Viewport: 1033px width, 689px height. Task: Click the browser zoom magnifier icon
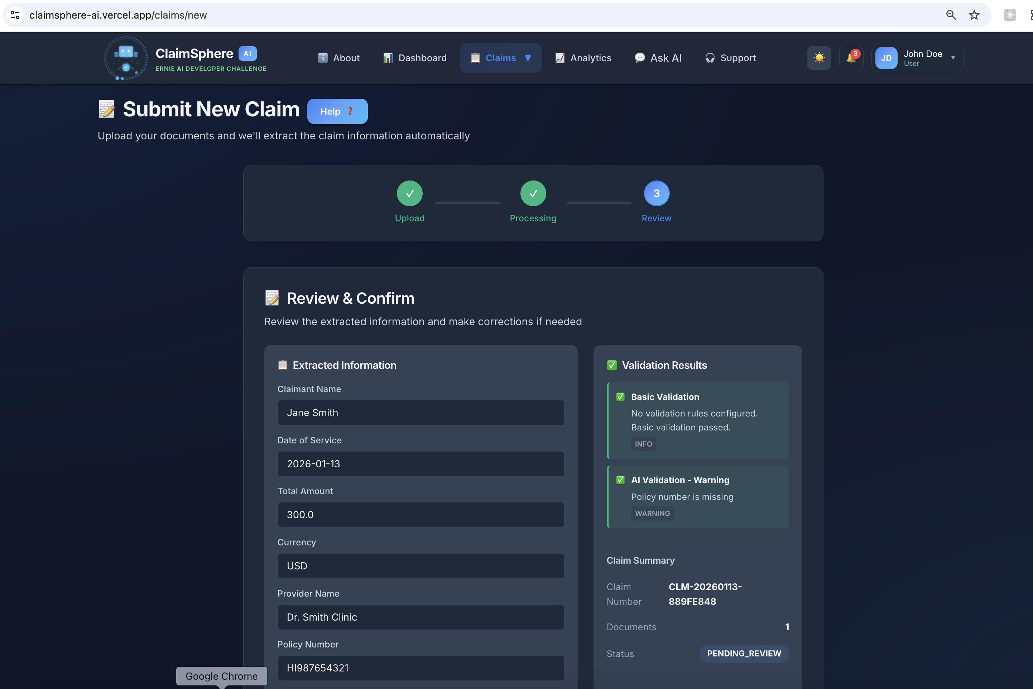coord(951,15)
